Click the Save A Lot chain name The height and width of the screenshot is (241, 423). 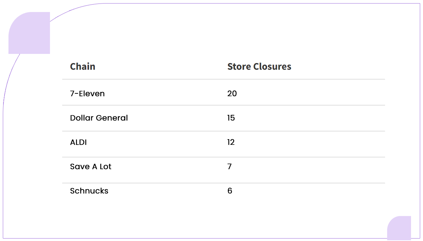coord(90,167)
